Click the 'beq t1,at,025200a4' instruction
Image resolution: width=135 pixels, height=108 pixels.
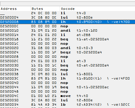(x=85, y=39)
